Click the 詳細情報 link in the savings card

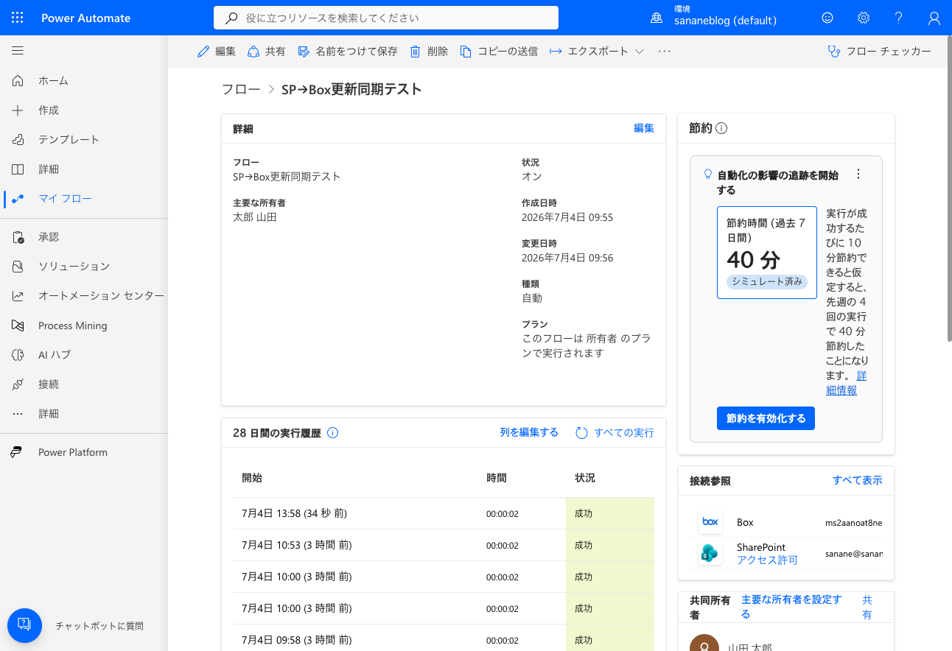tap(847, 383)
